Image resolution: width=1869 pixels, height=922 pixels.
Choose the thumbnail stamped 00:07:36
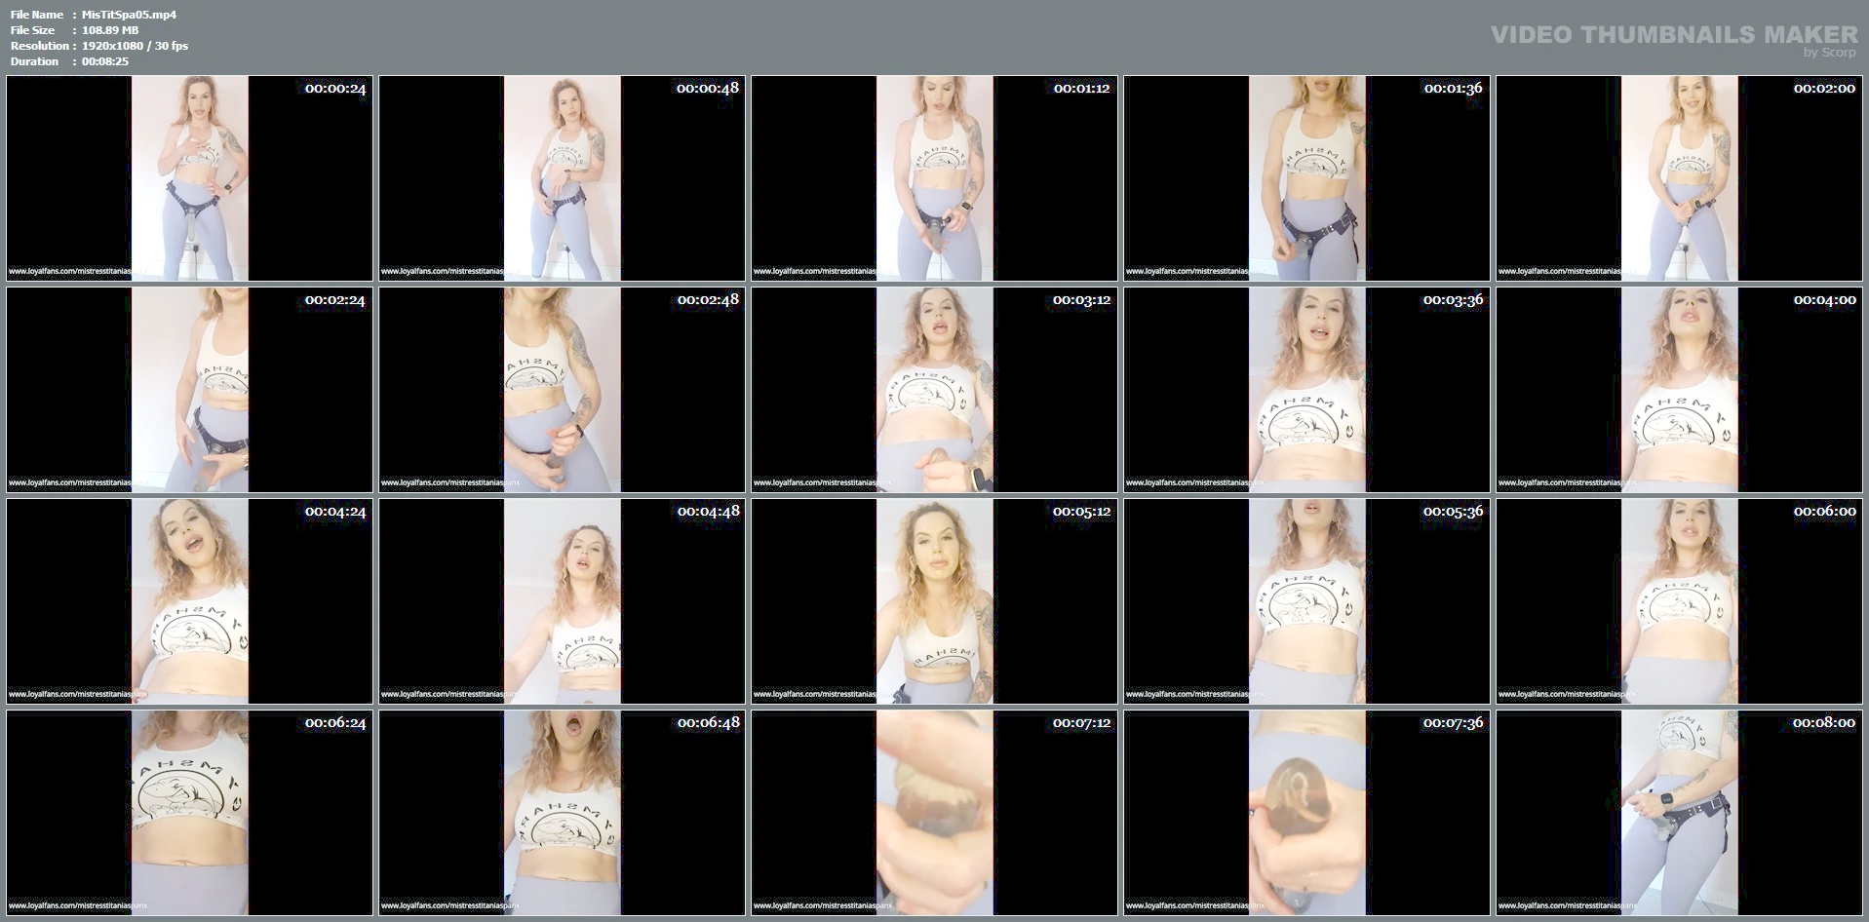[x=1307, y=813]
